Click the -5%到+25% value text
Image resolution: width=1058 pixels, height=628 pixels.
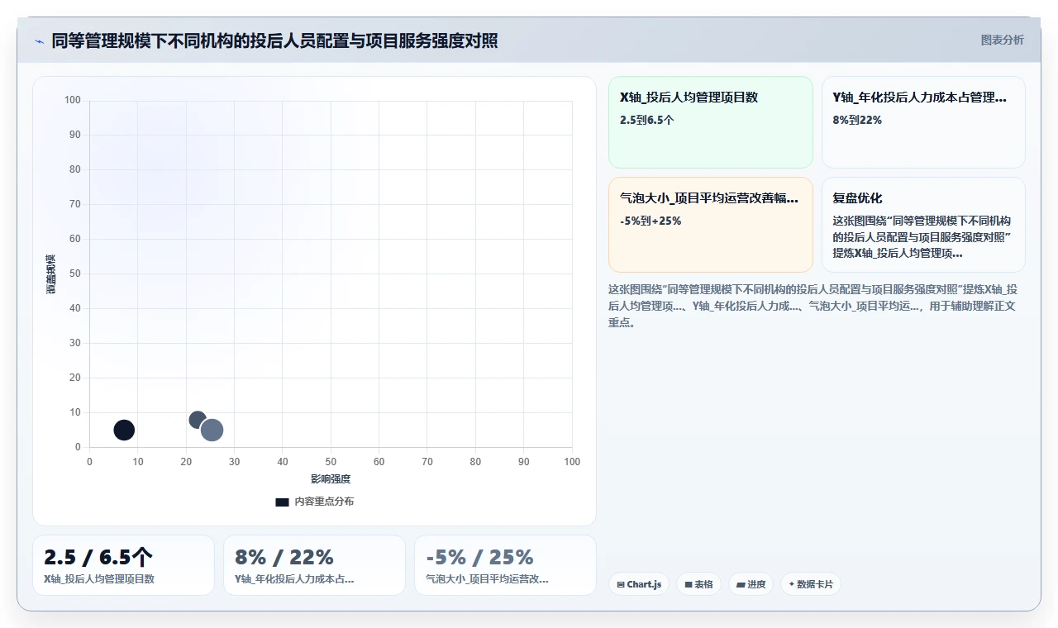651,221
